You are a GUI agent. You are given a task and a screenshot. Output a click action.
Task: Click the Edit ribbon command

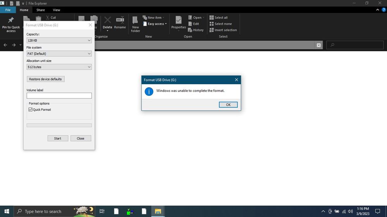point(194,24)
